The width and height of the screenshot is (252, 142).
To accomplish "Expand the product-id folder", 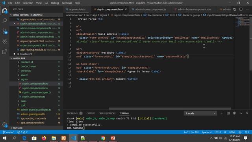I will click(x=36, y=62).
